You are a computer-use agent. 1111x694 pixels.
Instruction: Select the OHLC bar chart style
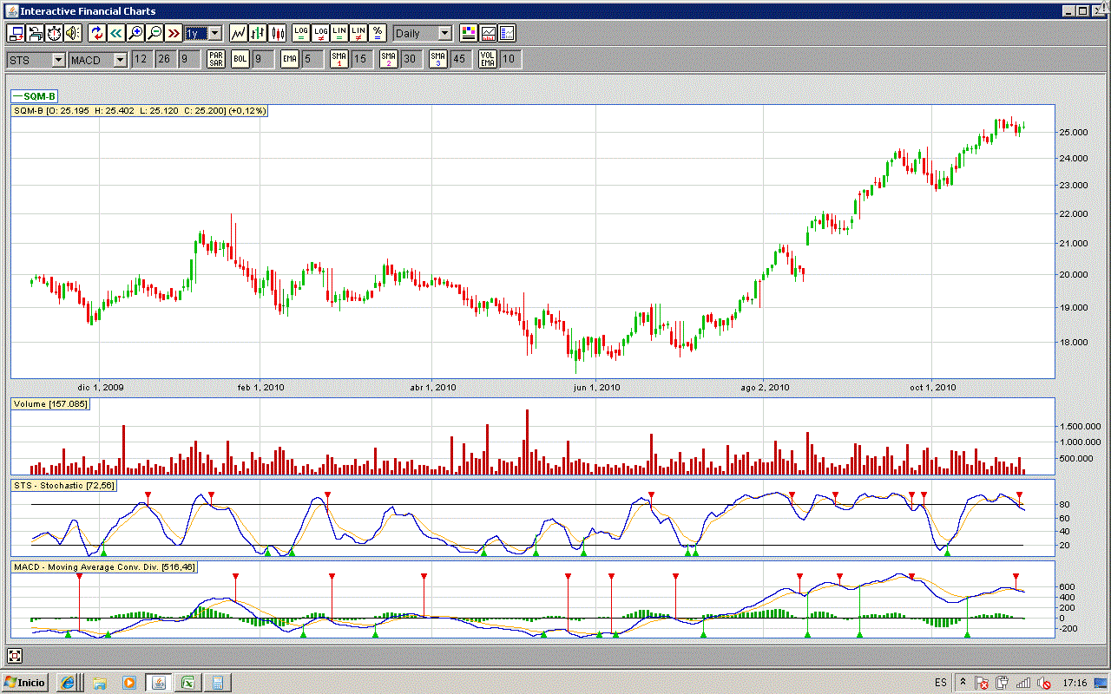click(258, 33)
